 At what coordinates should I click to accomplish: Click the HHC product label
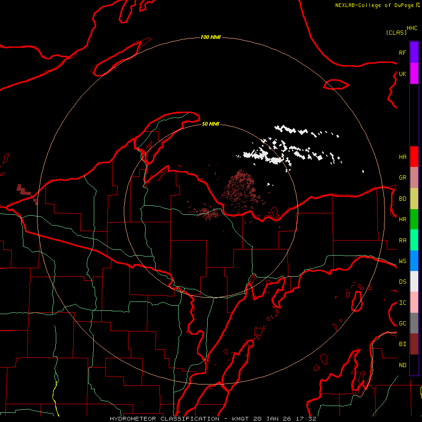coord(412,28)
